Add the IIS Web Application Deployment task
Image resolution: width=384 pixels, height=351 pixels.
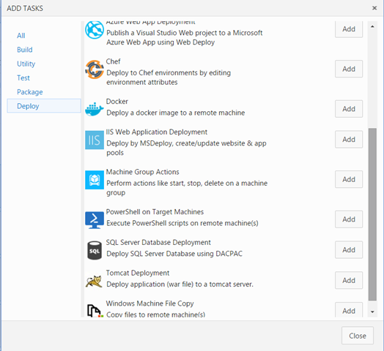[x=349, y=140]
